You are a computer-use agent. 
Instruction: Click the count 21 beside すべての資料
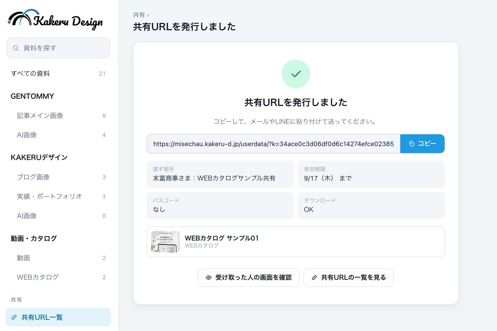tap(102, 74)
